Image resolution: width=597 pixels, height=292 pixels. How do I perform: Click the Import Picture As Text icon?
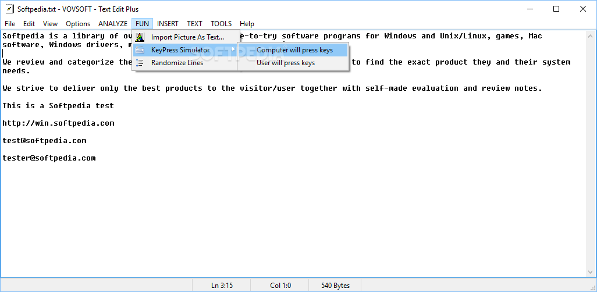140,37
